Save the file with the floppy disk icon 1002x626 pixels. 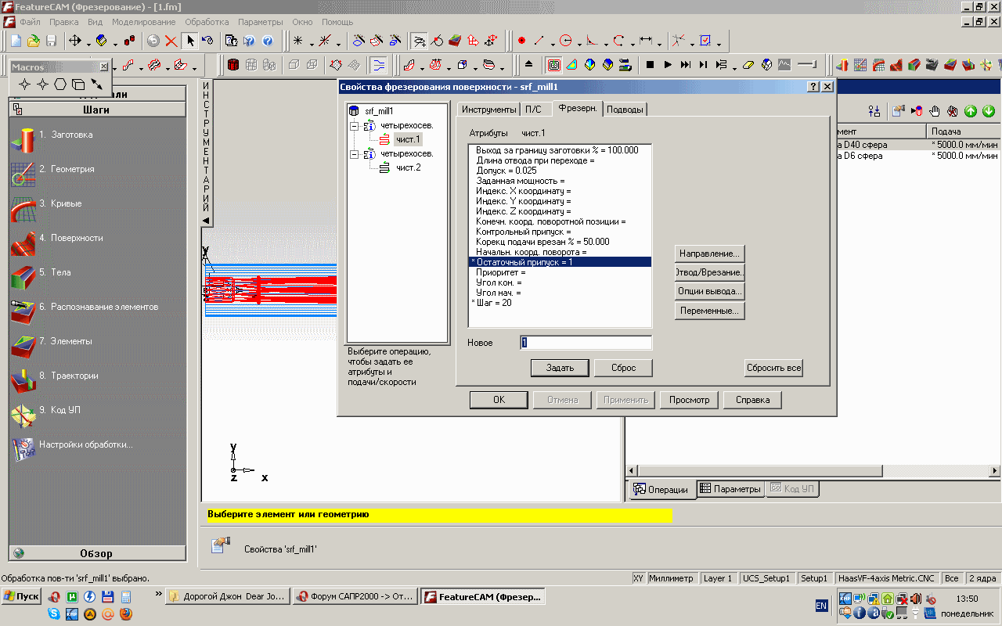point(51,41)
